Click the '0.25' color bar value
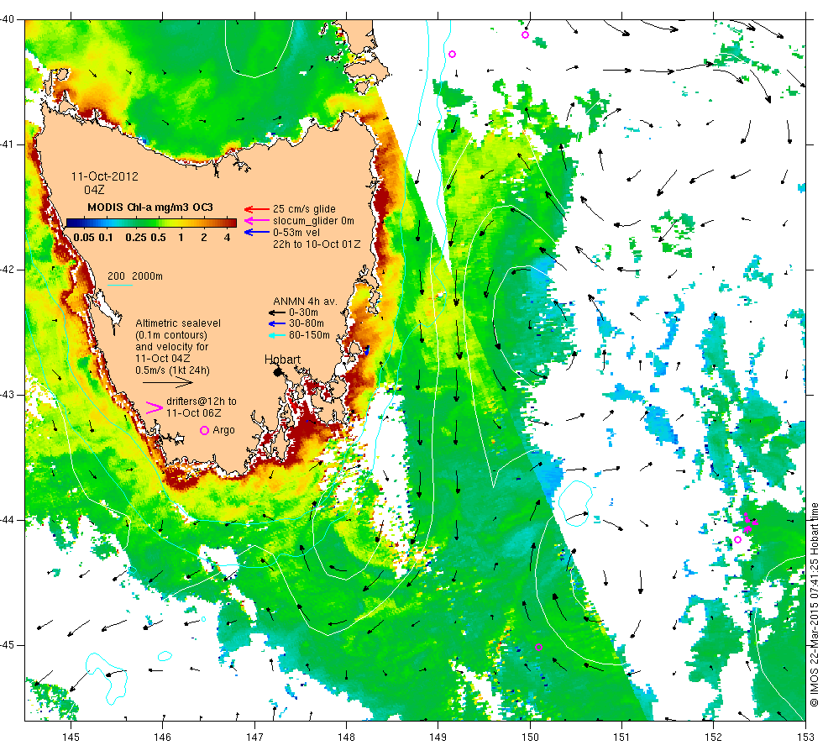Viewport: 823px width, 756px height. click(x=136, y=237)
